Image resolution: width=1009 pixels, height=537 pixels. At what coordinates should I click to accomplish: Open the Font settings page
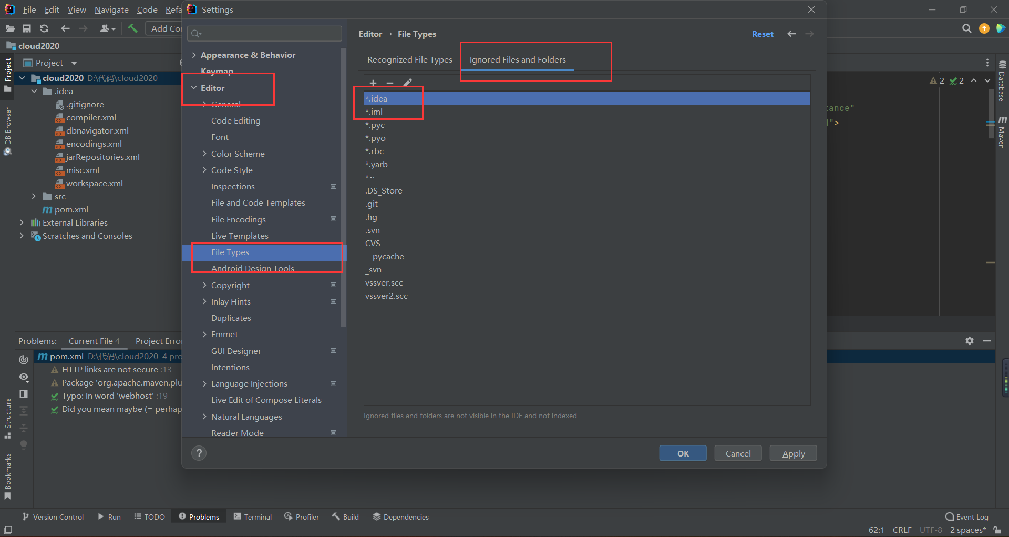(220, 137)
